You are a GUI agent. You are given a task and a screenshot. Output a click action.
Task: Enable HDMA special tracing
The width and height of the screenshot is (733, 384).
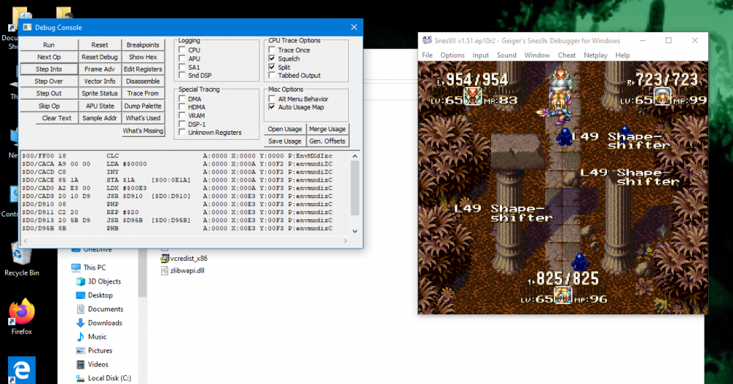click(183, 108)
